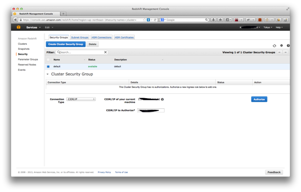Select the Redshift Management Console browser tab
The width and height of the screenshot is (301, 192).
pos(36,14)
